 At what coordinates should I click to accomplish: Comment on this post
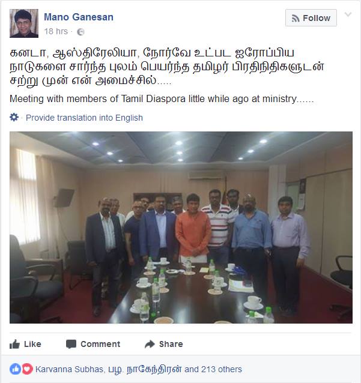pos(100,344)
